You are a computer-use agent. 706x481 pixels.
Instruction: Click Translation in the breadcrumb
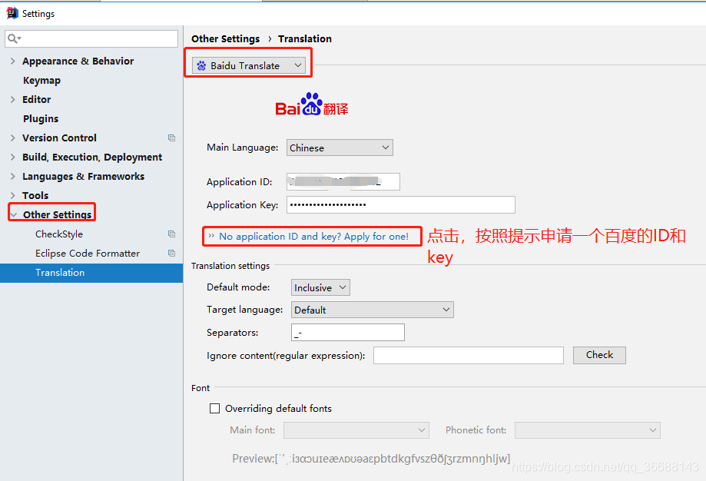pyautogui.click(x=305, y=38)
